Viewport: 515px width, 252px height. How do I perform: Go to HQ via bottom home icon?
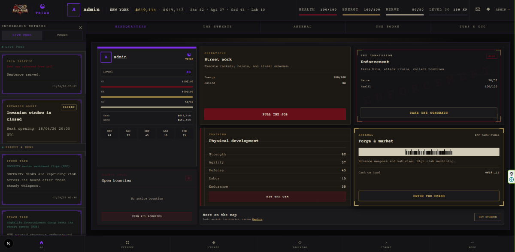(x=42, y=244)
